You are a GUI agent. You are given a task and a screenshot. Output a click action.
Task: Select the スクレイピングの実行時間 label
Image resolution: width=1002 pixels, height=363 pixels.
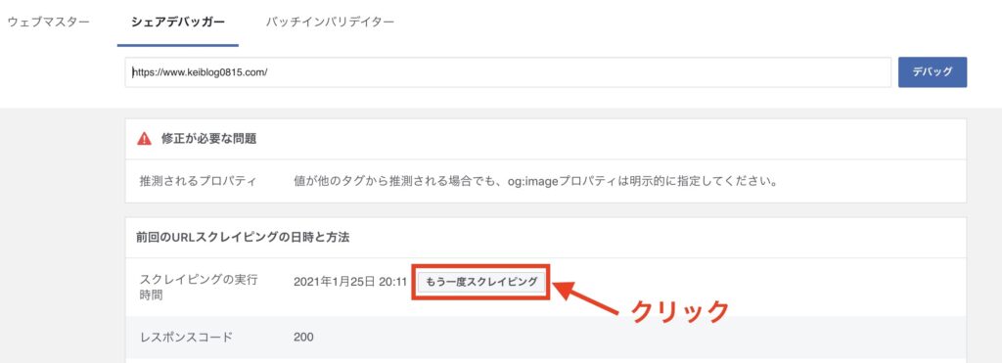199,288
